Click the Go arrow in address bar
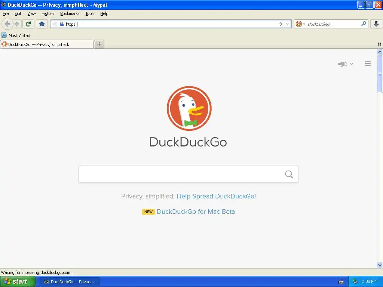 (x=281, y=24)
